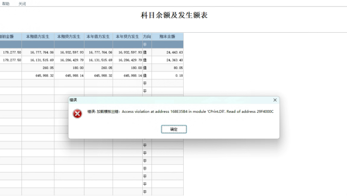The image size is (347, 196).
Task: Click cell 16,286,429.79 under 本期贷方发生
Action: pos(69,60)
